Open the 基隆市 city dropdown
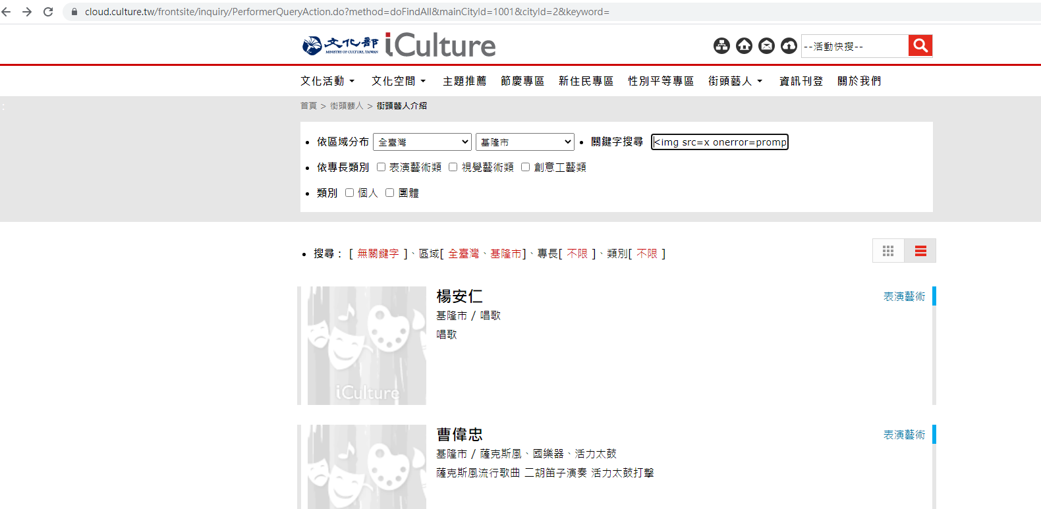Image resolution: width=1041 pixels, height=509 pixels. (x=525, y=142)
